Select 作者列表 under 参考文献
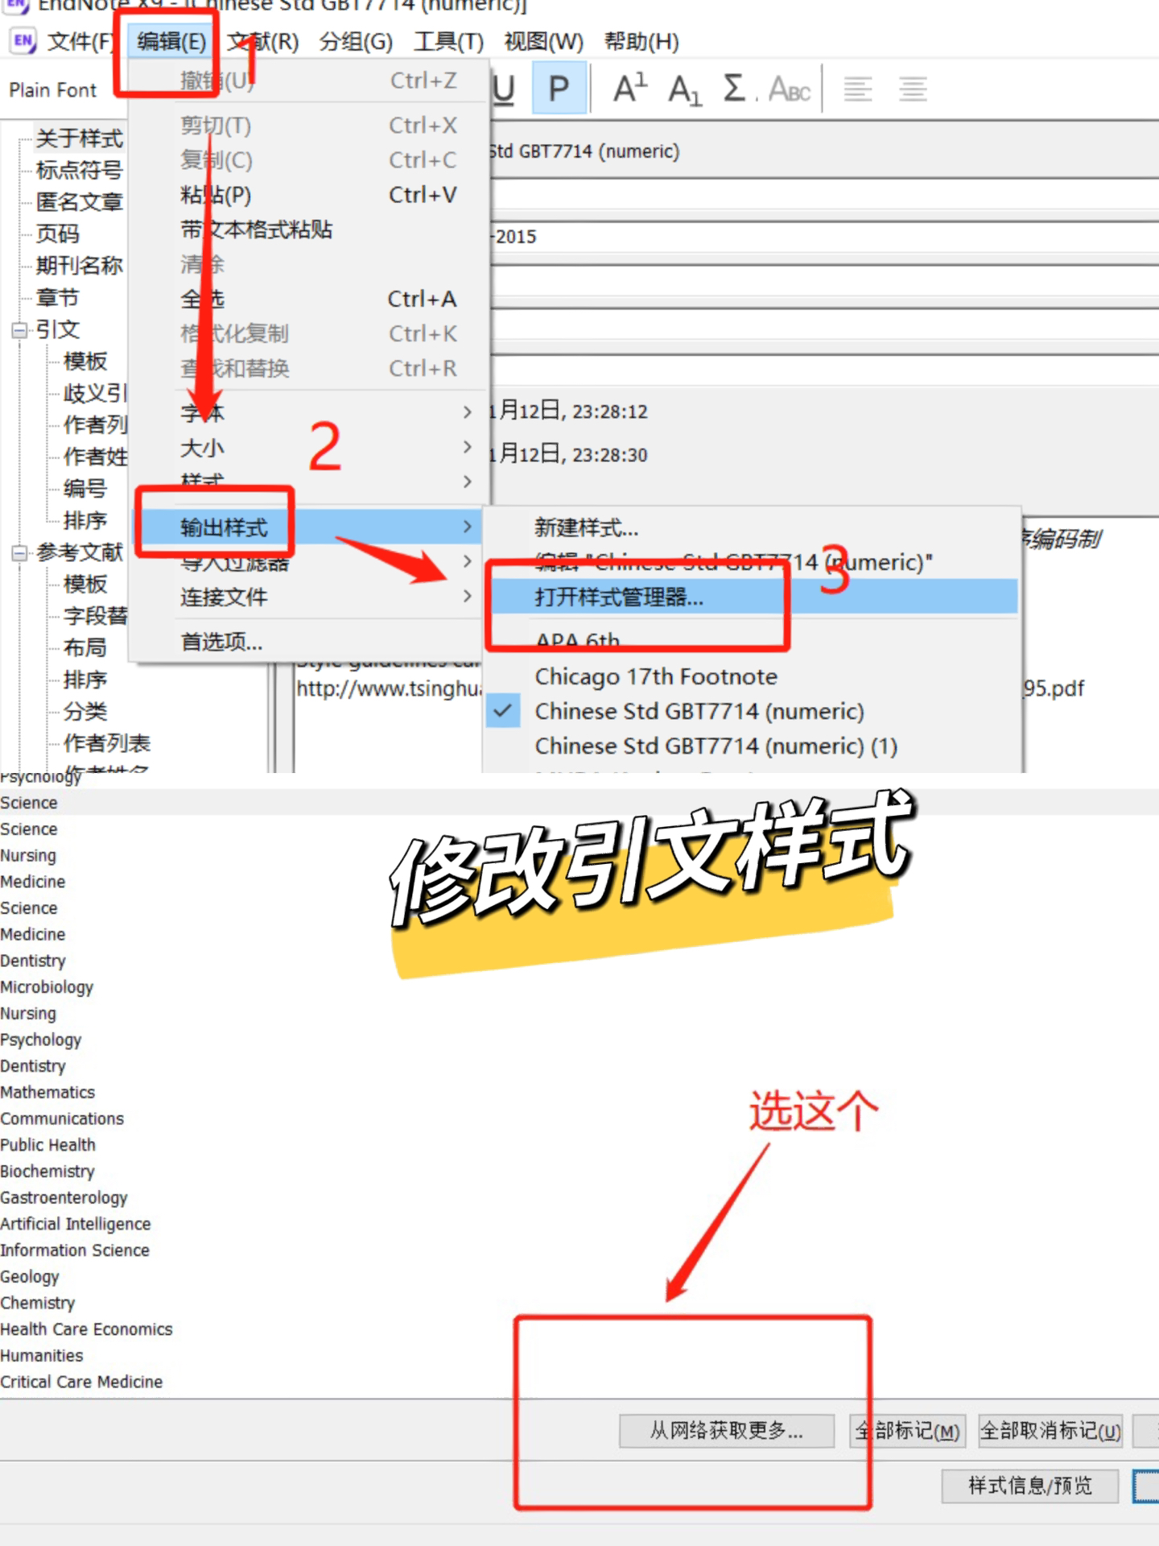The height and width of the screenshot is (1546, 1159). (x=106, y=743)
